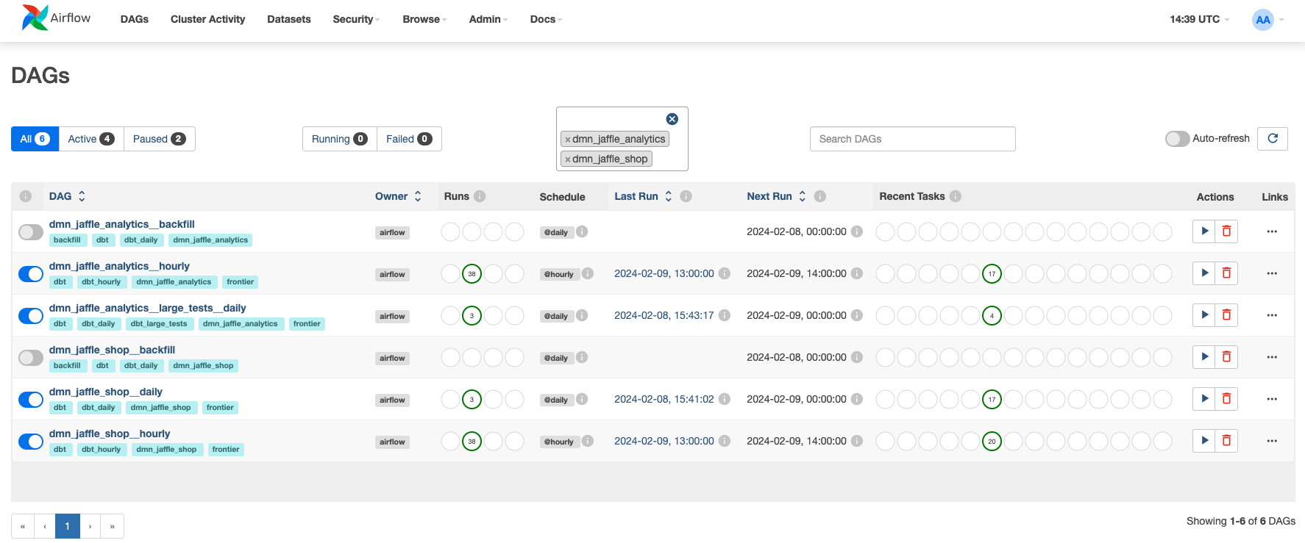Open the Security dropdown menu
This screenshot has width=1305, height=543.
tap(356, 19)
